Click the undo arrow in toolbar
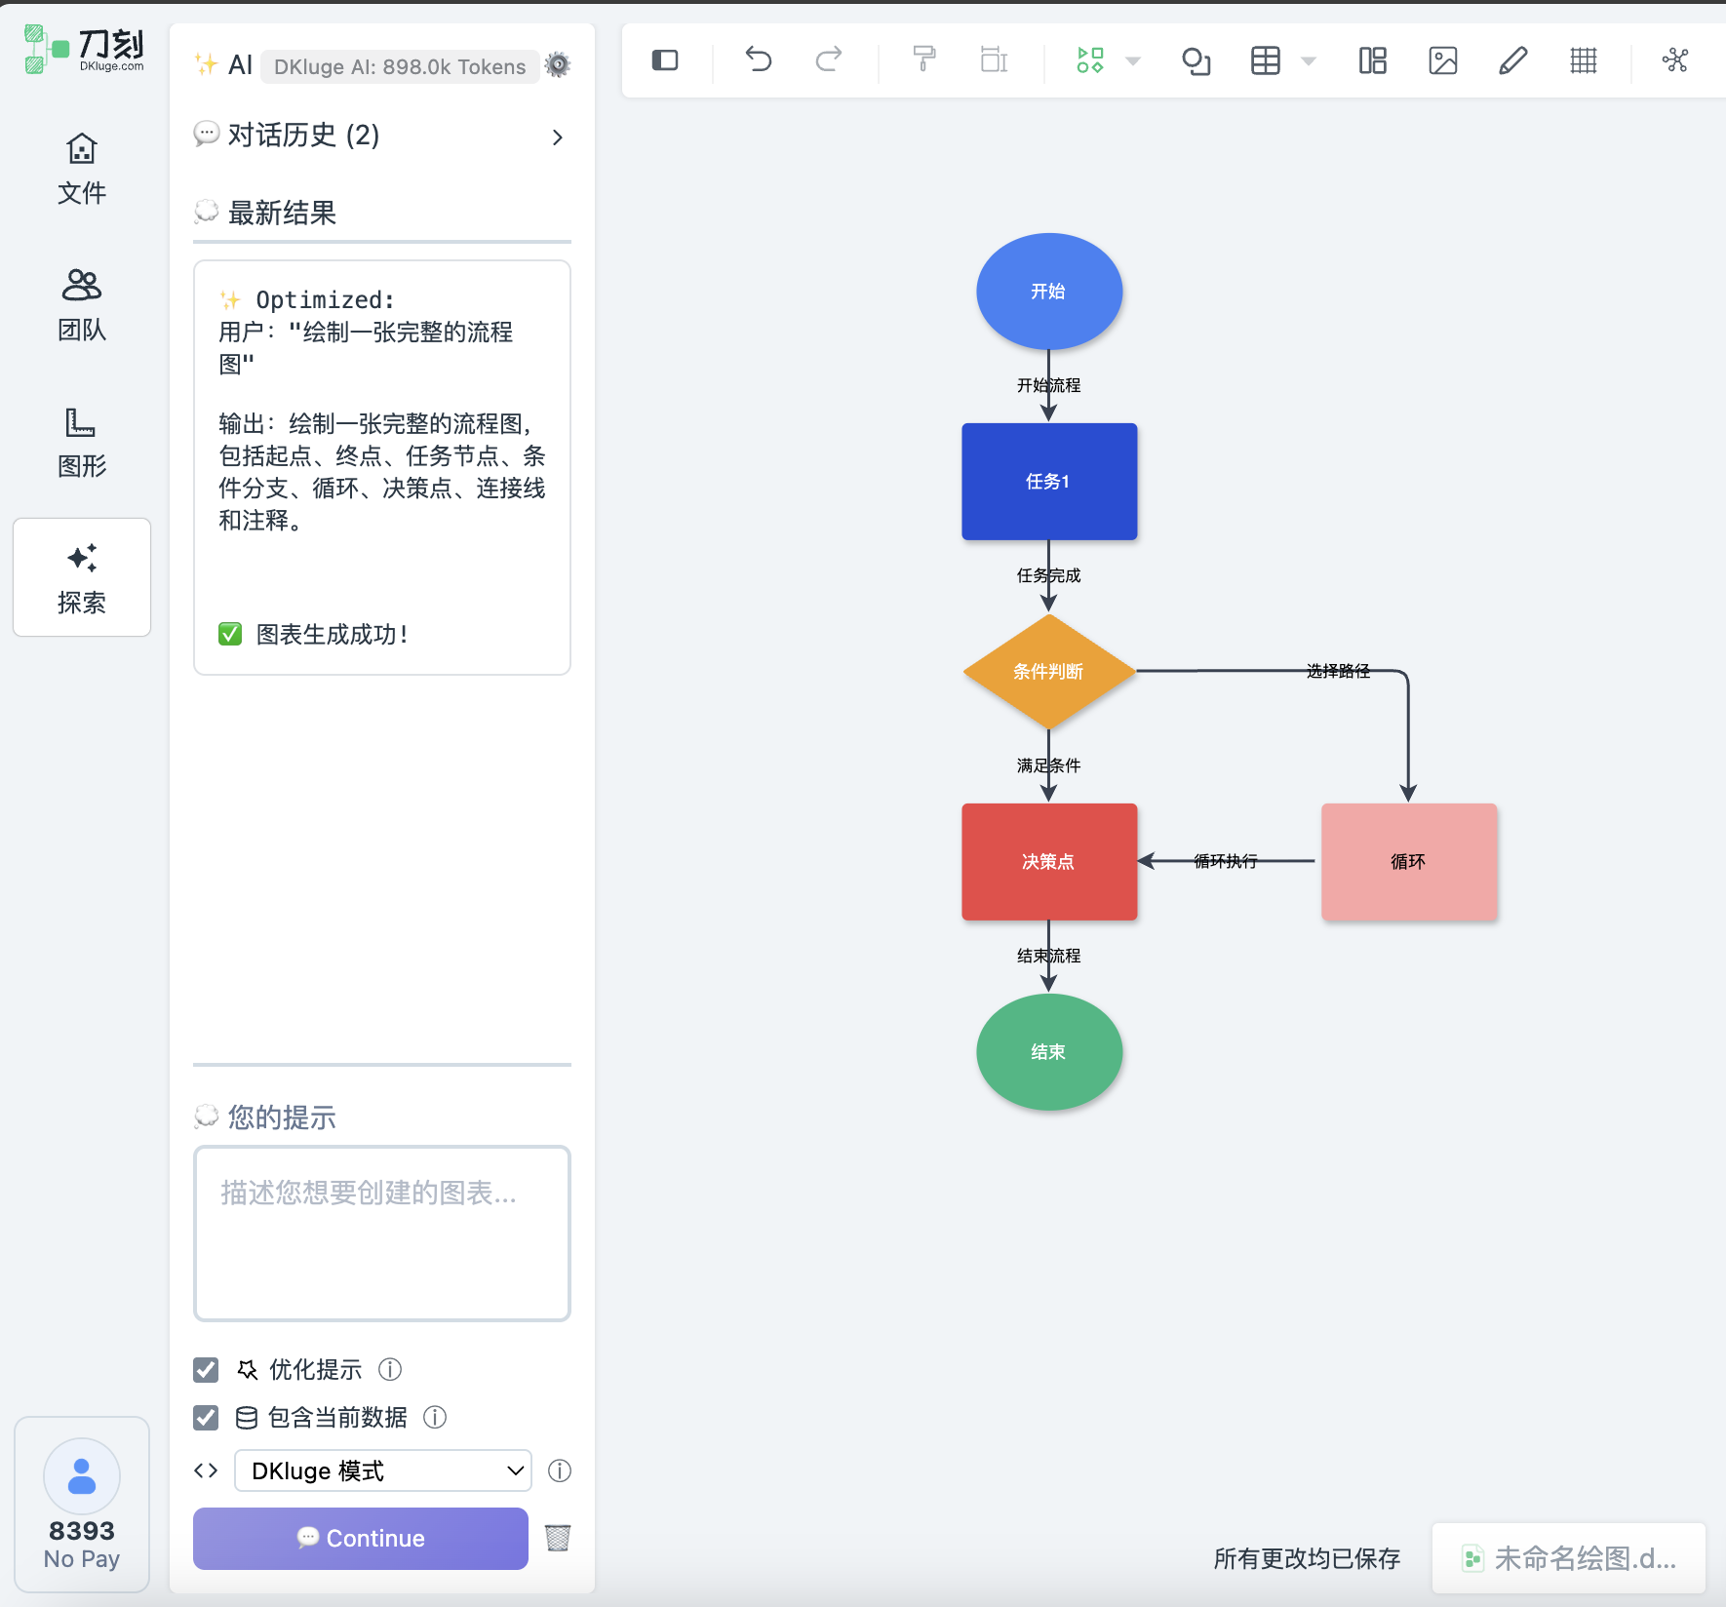This screenshot has height=1607, width=1726. pyautogui.click(x=758, y=60)
